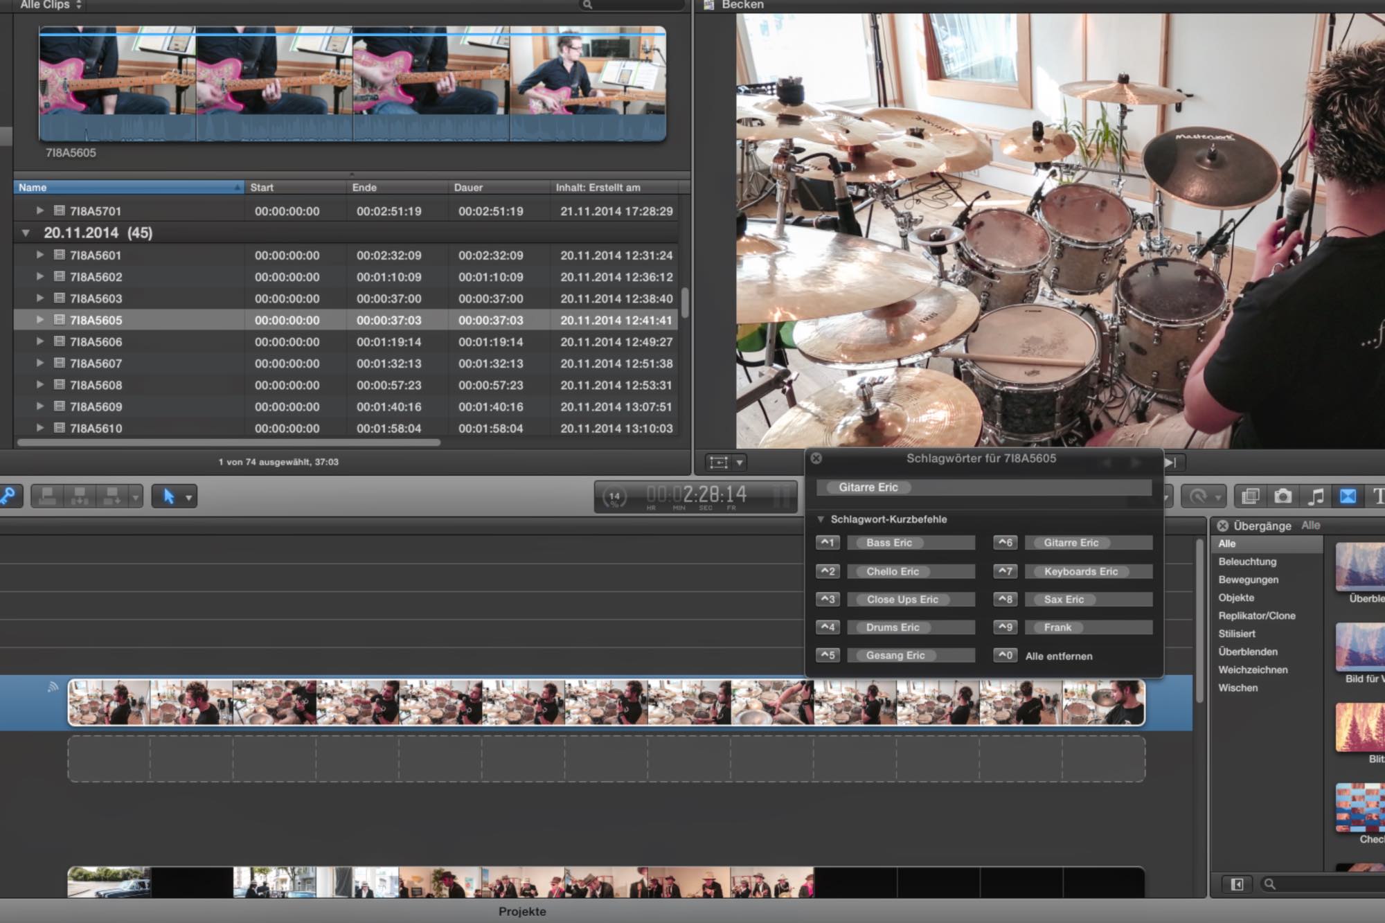
Task: Expand the 7I8A5601 clip disclosure triangle
Action: [37, 256]
